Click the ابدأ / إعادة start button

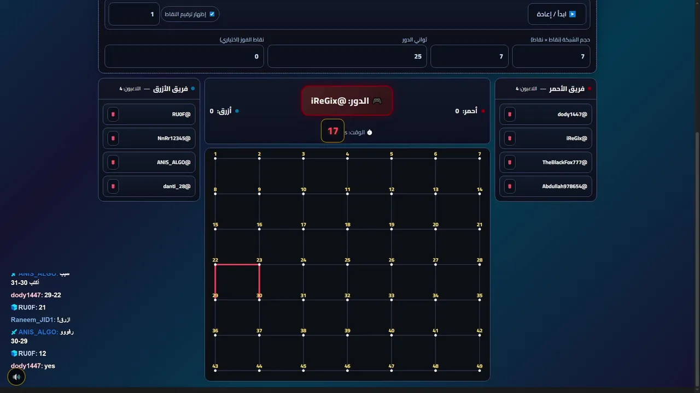(557, 14)
